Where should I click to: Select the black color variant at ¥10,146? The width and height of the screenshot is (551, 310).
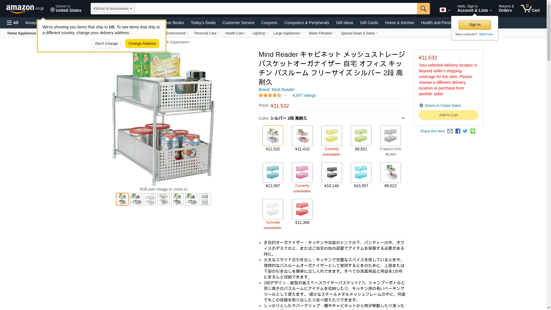pyautogui.click(x=331, y=173)
